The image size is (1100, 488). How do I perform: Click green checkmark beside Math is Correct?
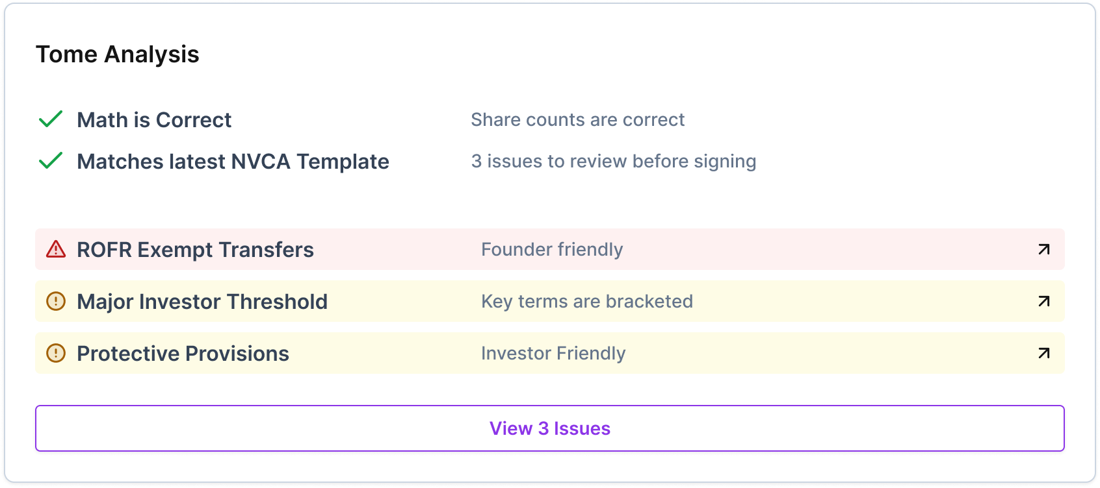click(51, 119)
